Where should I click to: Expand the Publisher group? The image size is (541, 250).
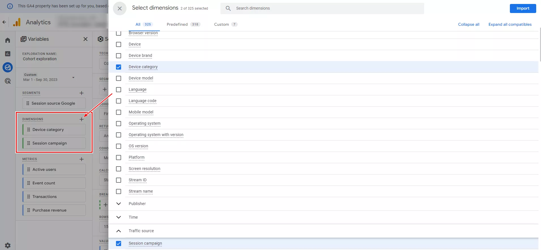(119, 204)
